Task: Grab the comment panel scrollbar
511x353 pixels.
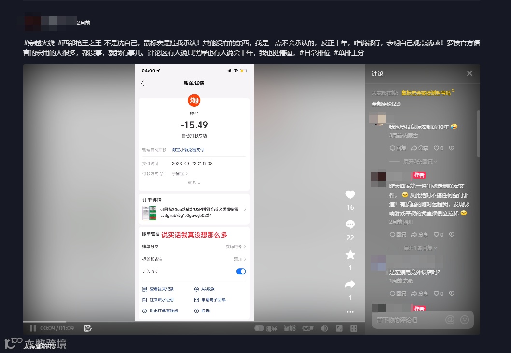Action: (479, 134)
